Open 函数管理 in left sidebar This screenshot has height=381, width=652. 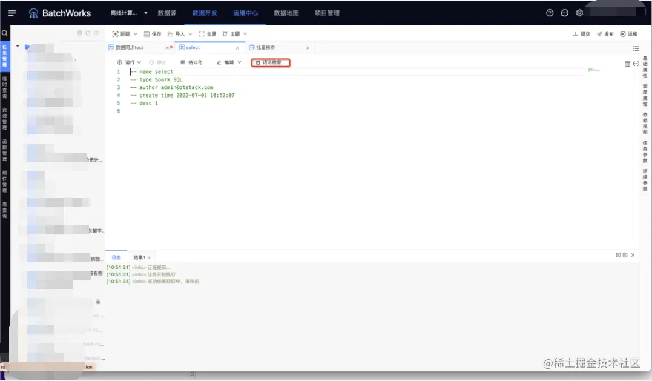coord(5,151)
